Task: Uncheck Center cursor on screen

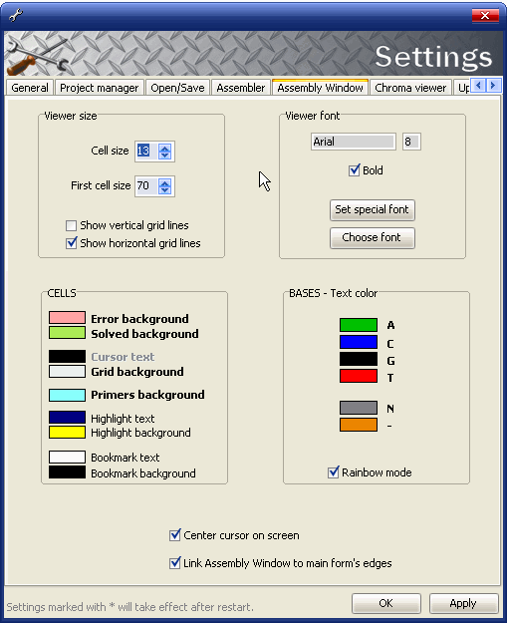Action: tap(174, 535)
